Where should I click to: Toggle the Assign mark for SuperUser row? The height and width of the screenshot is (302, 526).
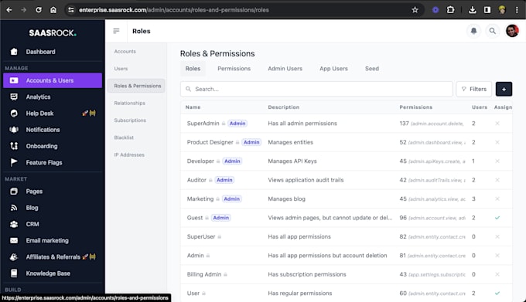click(497, 236)
